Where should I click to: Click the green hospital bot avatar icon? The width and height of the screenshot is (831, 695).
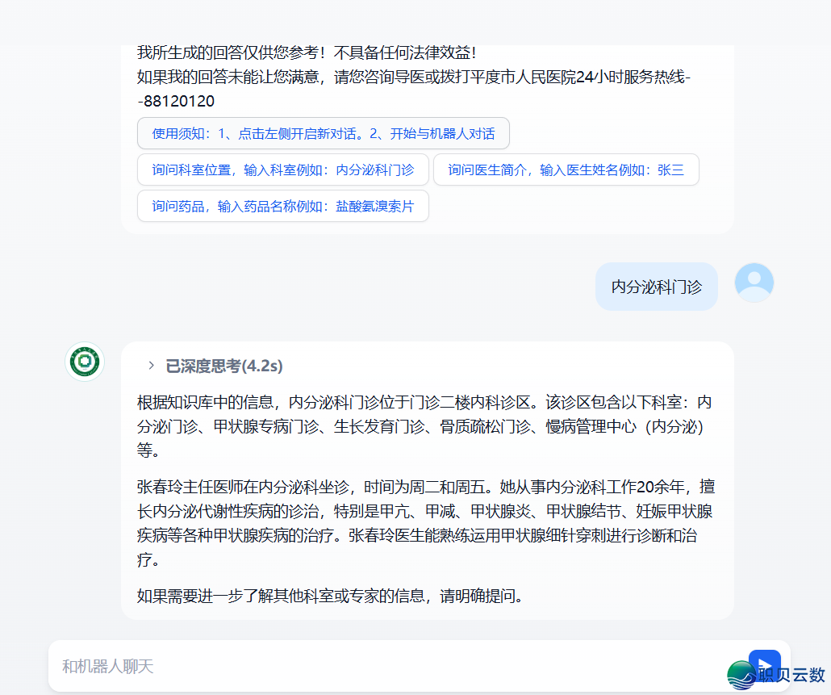85,362
